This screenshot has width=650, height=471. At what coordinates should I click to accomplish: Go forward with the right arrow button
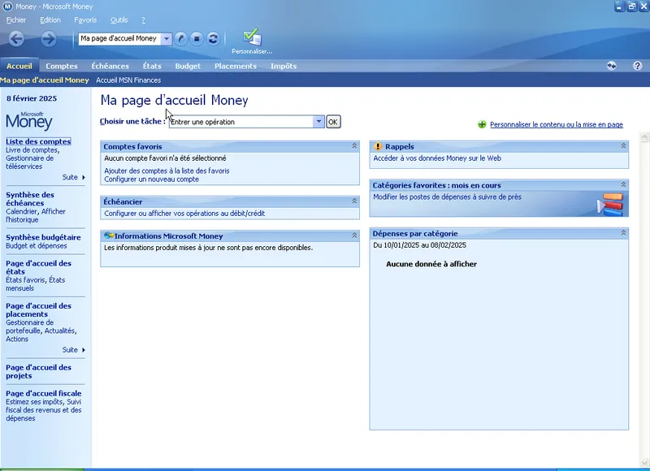pyautogui.click(x=49, y=39)
